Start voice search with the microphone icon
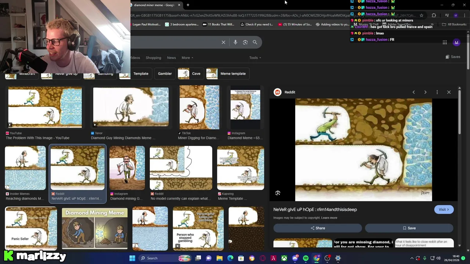 coord(235,42)
